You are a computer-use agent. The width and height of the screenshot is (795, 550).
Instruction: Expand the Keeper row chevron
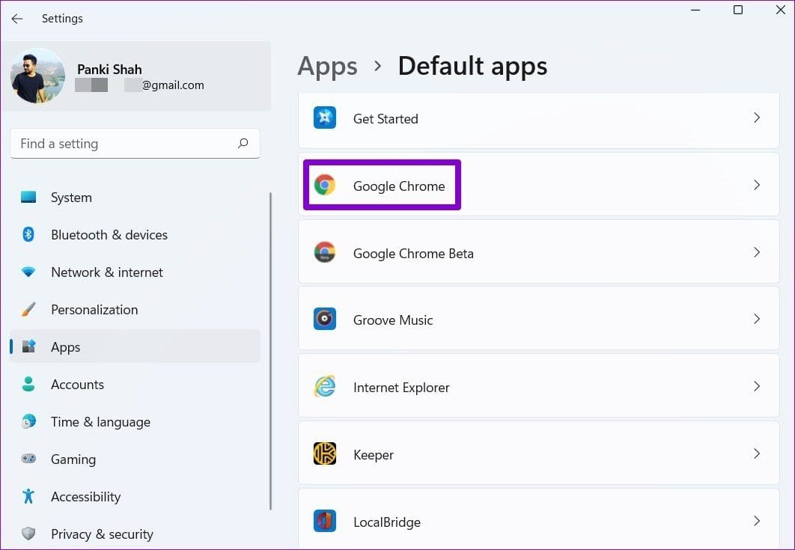[x=757, y=453]
